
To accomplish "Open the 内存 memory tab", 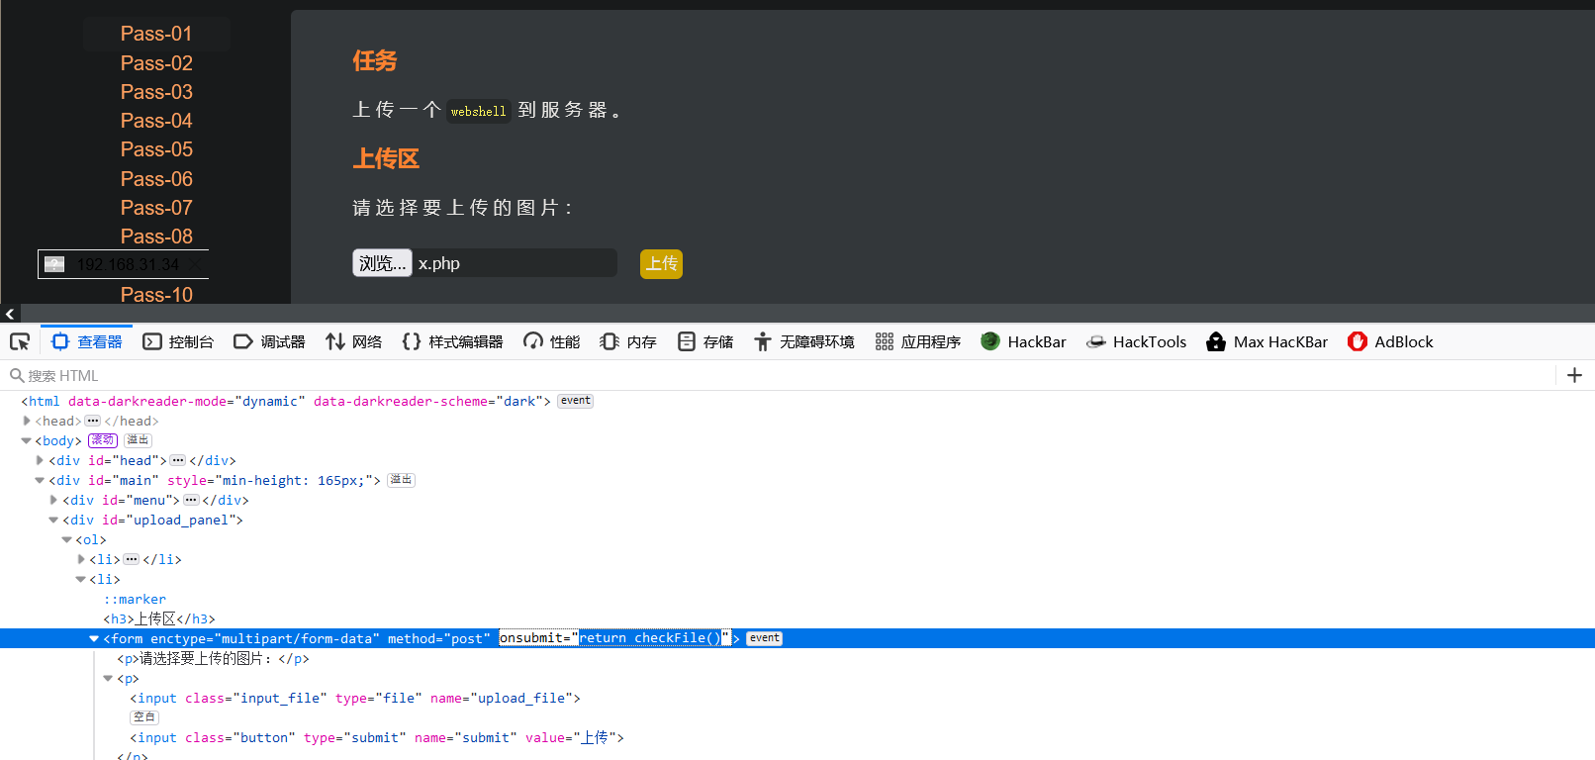I will pos(628,341).
